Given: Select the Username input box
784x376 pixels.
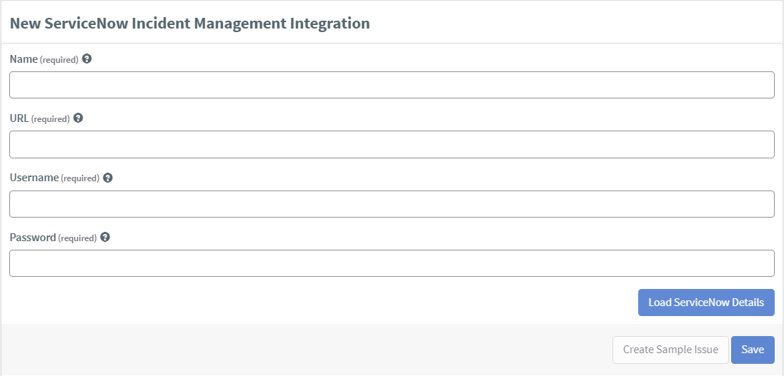Looking at the screenshot, I should 392,204.
